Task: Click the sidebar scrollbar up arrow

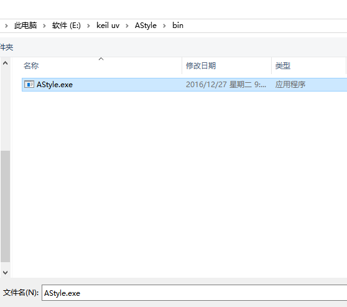Action: click(x=6, y=63)
